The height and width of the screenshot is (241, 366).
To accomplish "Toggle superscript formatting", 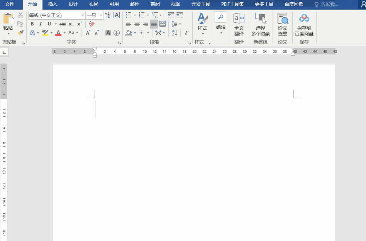I will pos(80,24).
